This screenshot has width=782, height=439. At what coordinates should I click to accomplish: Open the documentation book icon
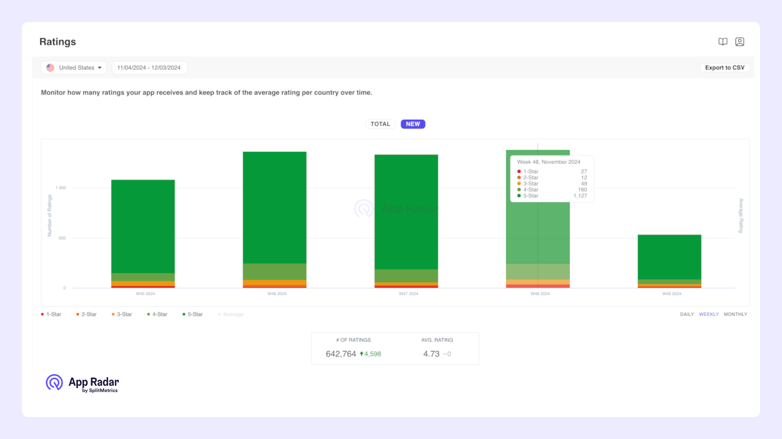723,42
